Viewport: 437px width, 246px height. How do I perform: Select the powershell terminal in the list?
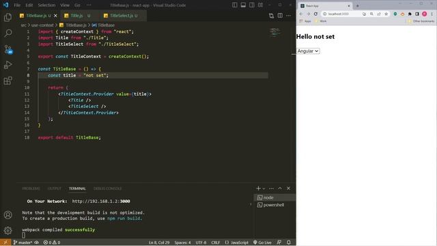pos(274,205)
